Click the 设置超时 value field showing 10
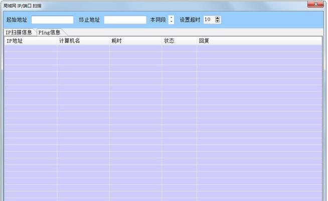The width and height of the screenshot is (328, 201). coord(209,20)
